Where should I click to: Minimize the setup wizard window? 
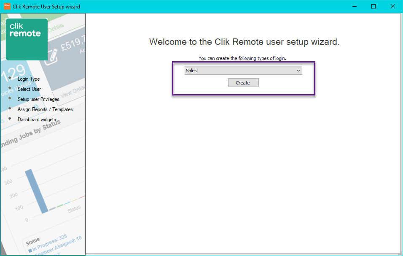(x=354, y=6)
